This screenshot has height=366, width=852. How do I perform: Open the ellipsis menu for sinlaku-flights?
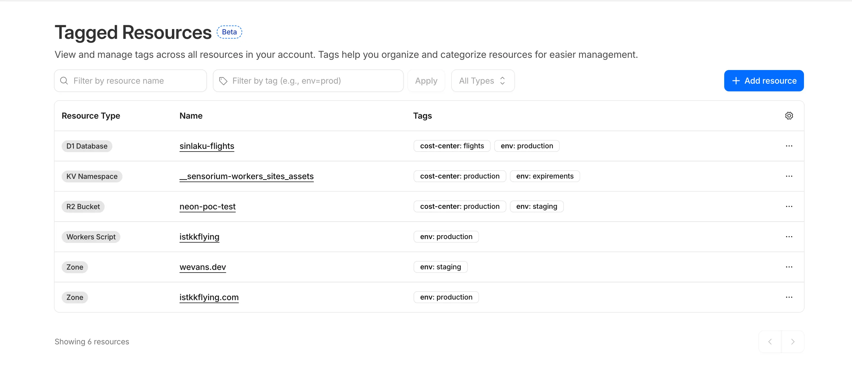coord(789,146)
